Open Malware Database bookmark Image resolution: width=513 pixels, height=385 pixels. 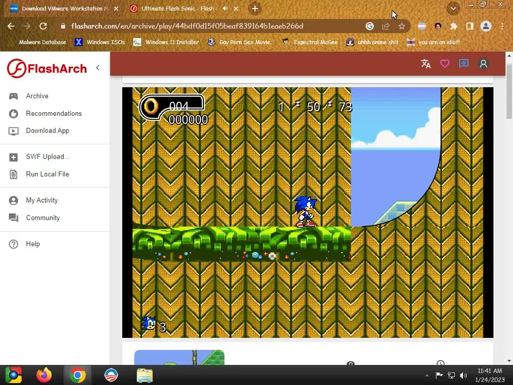click(38, 42)
